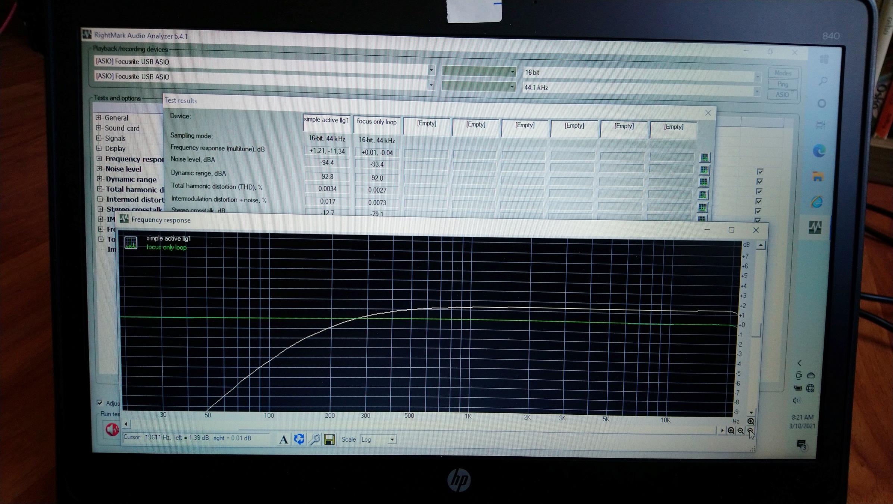Viewport: 893px width, 504px height.
Task: Click the horizontal zoom out magnifier below graph
Action: (x=741, y=431)
